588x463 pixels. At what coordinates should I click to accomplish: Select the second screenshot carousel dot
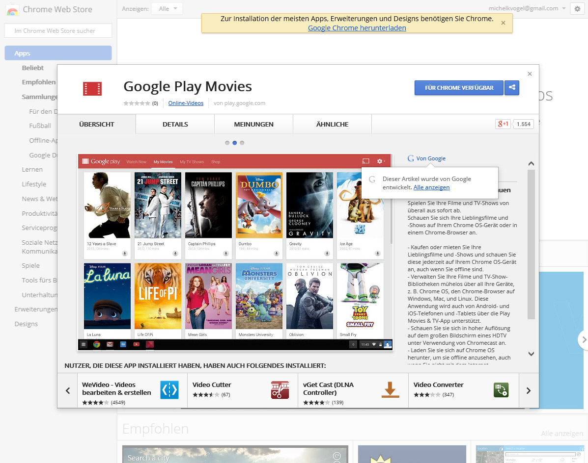coord(234,143)
